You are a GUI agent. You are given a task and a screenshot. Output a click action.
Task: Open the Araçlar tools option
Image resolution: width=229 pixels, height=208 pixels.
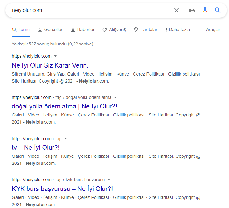213,30
